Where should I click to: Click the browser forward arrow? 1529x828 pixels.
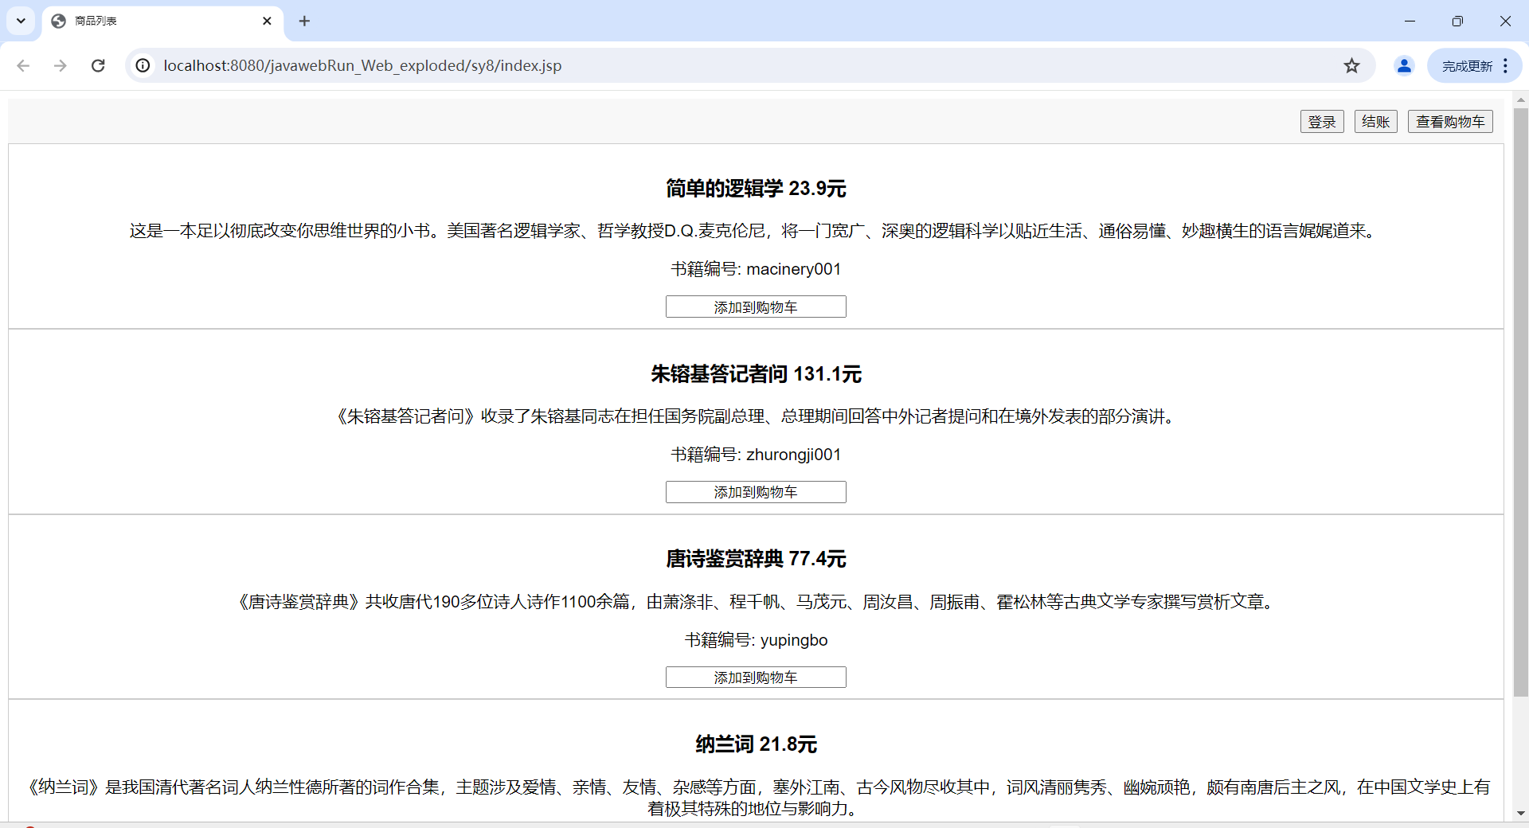point(61,65)
